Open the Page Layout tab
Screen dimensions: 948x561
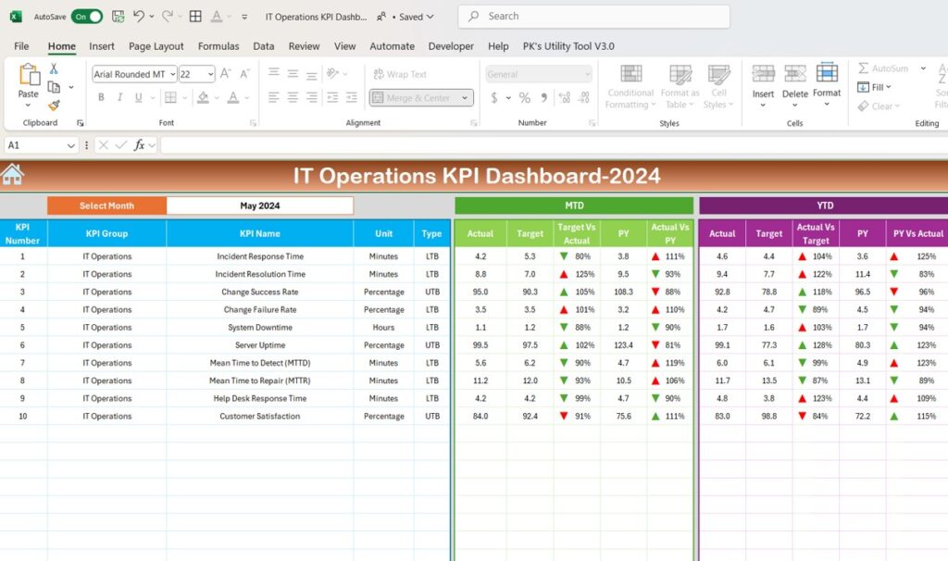[156, 46]
